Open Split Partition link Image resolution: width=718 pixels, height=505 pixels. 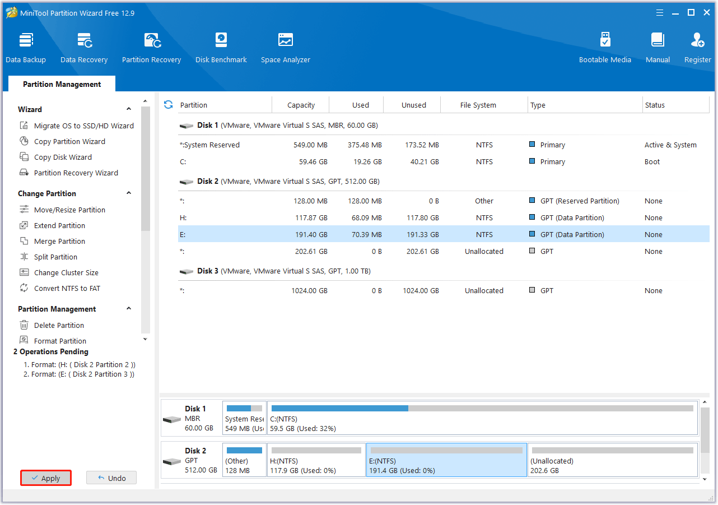55,257
